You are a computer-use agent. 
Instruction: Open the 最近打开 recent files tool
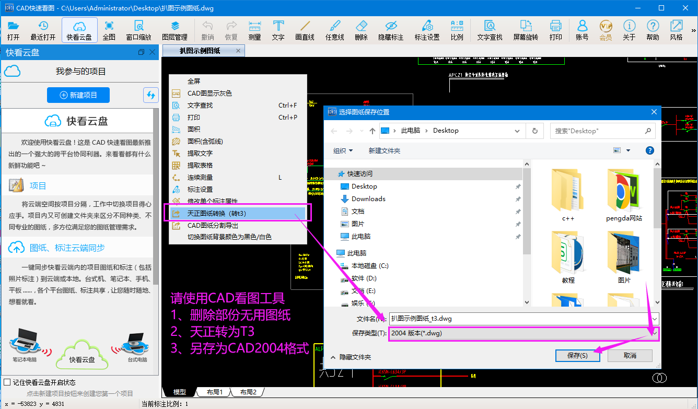click(x=43, y=30)
